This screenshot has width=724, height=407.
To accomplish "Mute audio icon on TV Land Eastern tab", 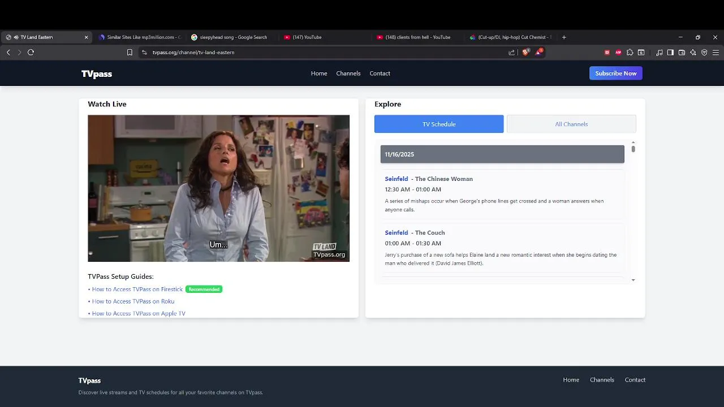I will coord(16,37).
